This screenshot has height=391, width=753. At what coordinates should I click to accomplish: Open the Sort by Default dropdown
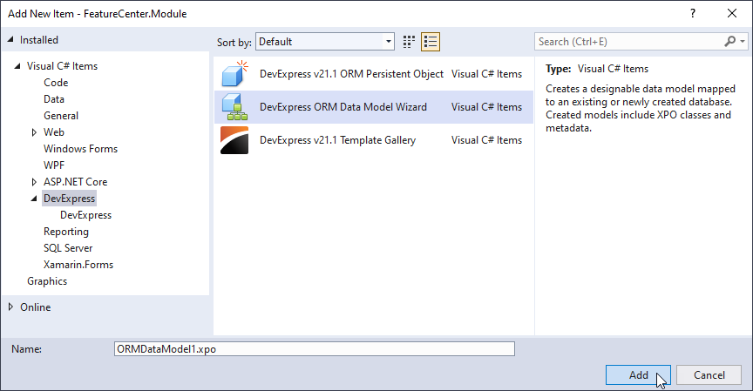point(324,42)
